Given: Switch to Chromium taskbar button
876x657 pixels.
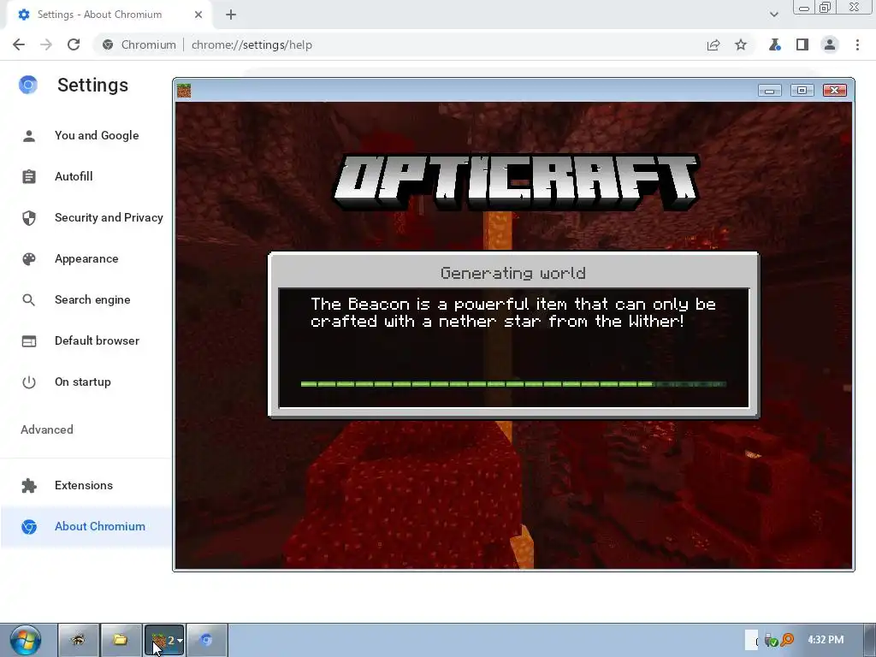Looking at the screenshot, I should click(x=207, y=640).
